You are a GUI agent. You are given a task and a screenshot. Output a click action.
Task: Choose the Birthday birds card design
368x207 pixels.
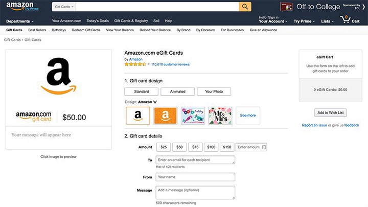click(193, 116)
